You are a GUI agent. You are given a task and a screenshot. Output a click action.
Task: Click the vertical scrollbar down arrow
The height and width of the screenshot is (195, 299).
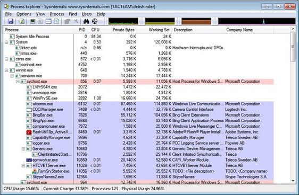coord(293,181)
